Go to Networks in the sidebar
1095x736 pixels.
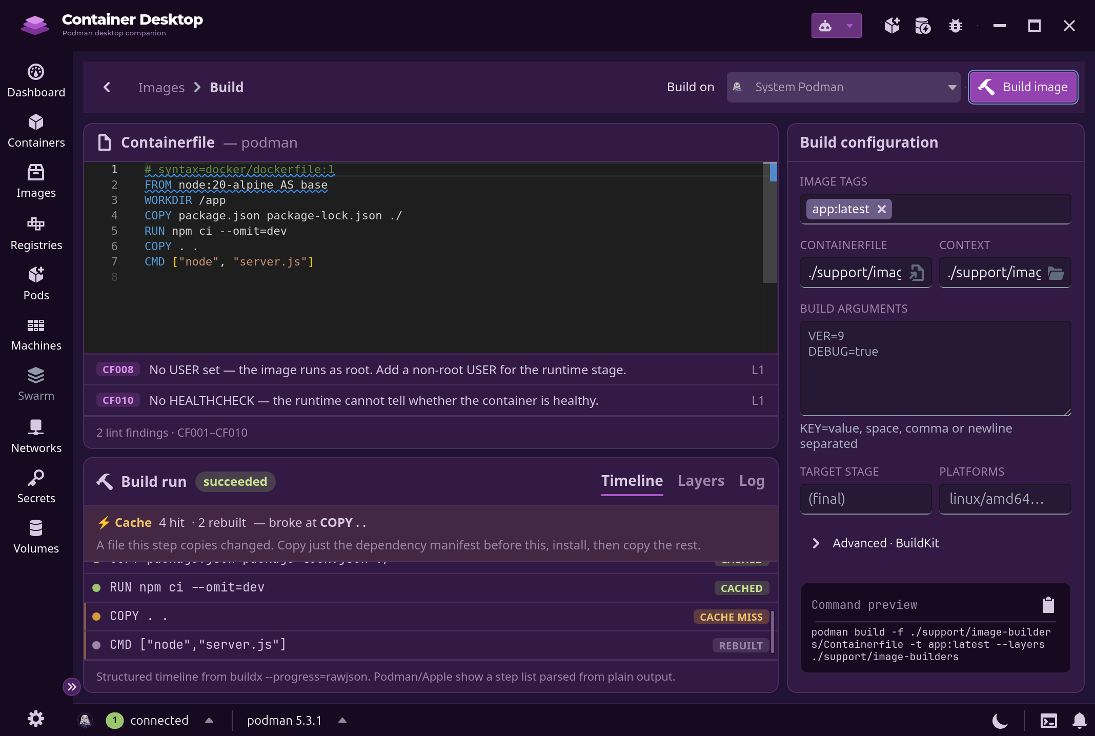coord(36,436)
